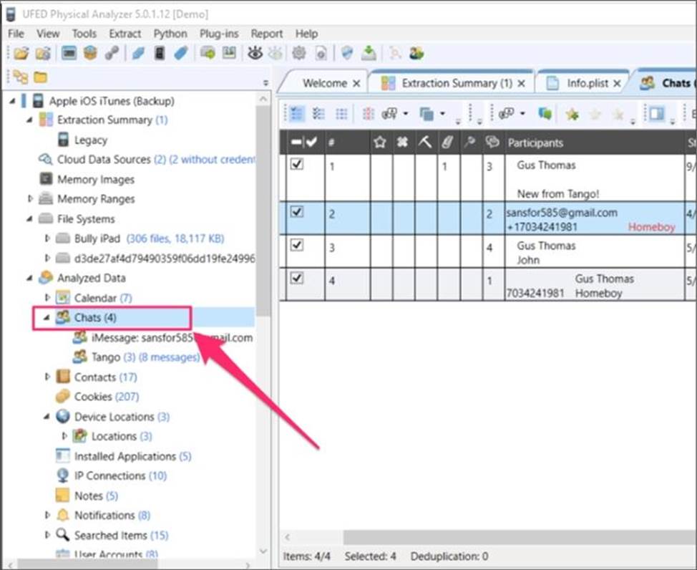
Task: Toggle the checkbox for chat row 4
Action: pyautogui.click(x=298, y=278)
